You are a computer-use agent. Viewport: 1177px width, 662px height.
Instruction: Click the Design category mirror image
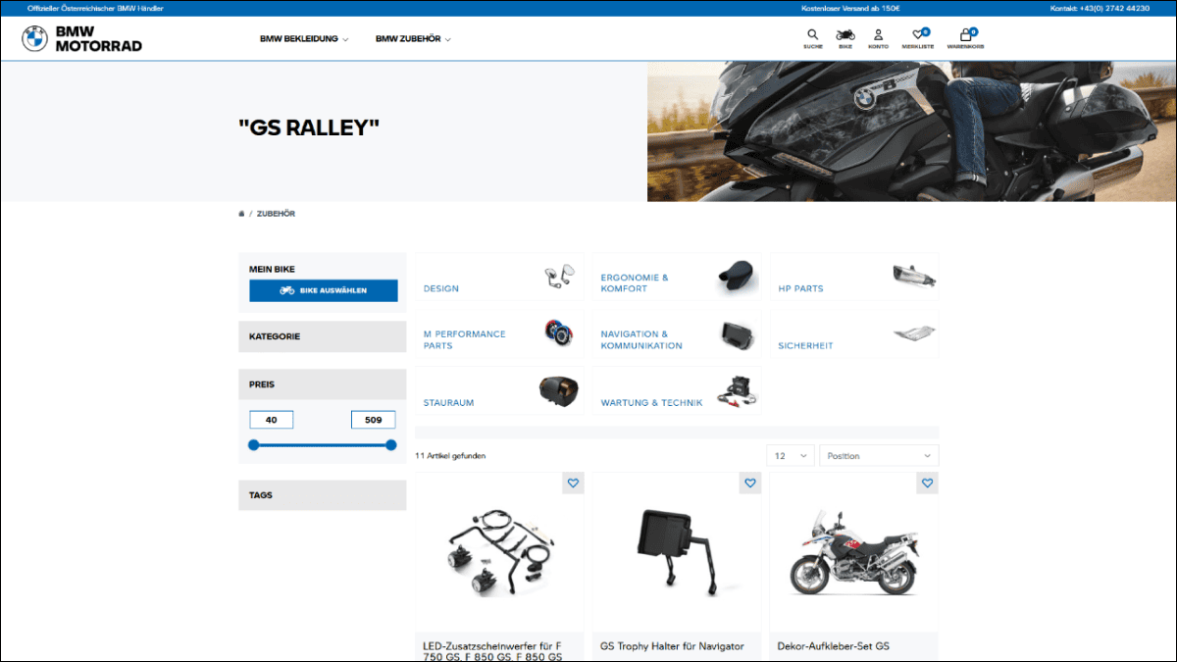tap(559, 278)
